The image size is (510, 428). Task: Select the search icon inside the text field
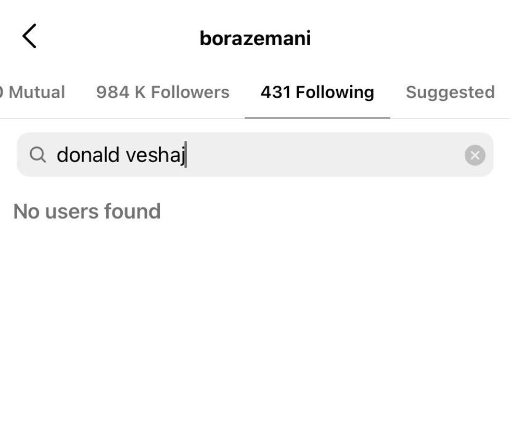tap(37, 155)
